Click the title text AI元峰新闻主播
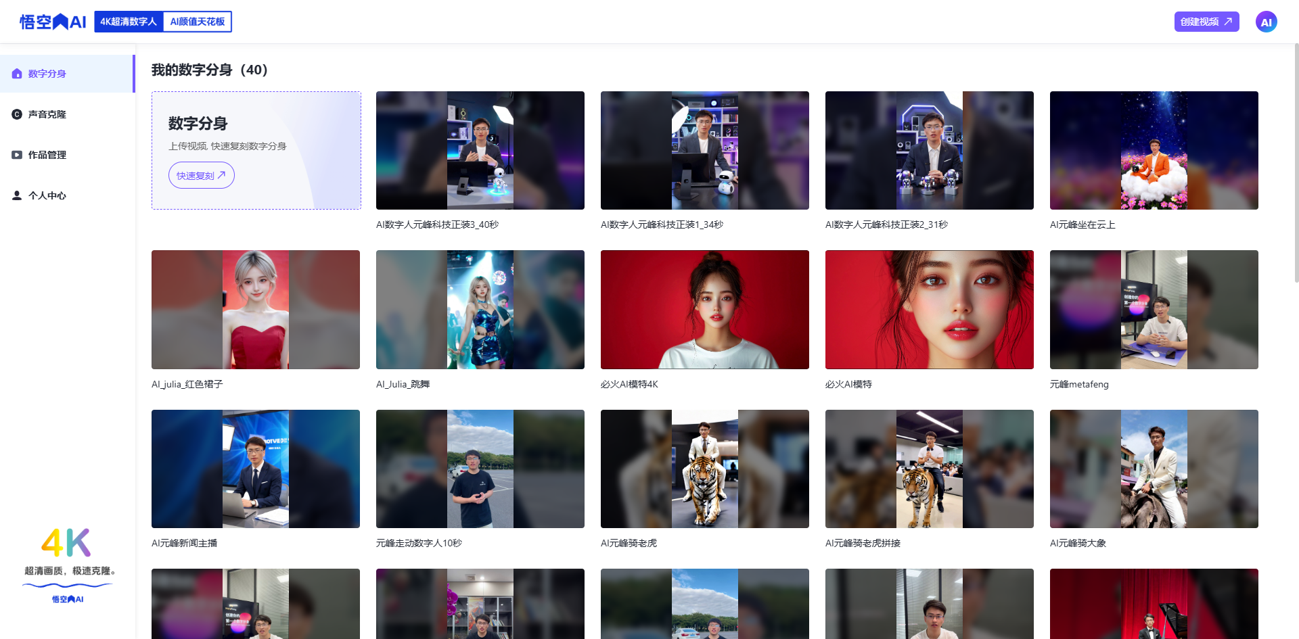Viewport: 1299px width, 639px height. click(185, 543)
